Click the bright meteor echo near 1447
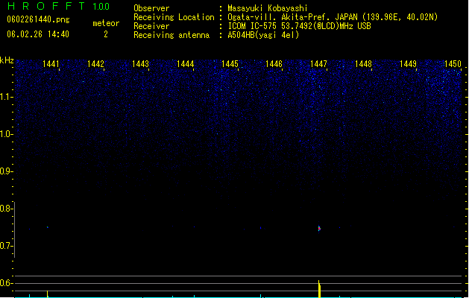The width and height of the screenshot is (469, 298). [319, 229]
